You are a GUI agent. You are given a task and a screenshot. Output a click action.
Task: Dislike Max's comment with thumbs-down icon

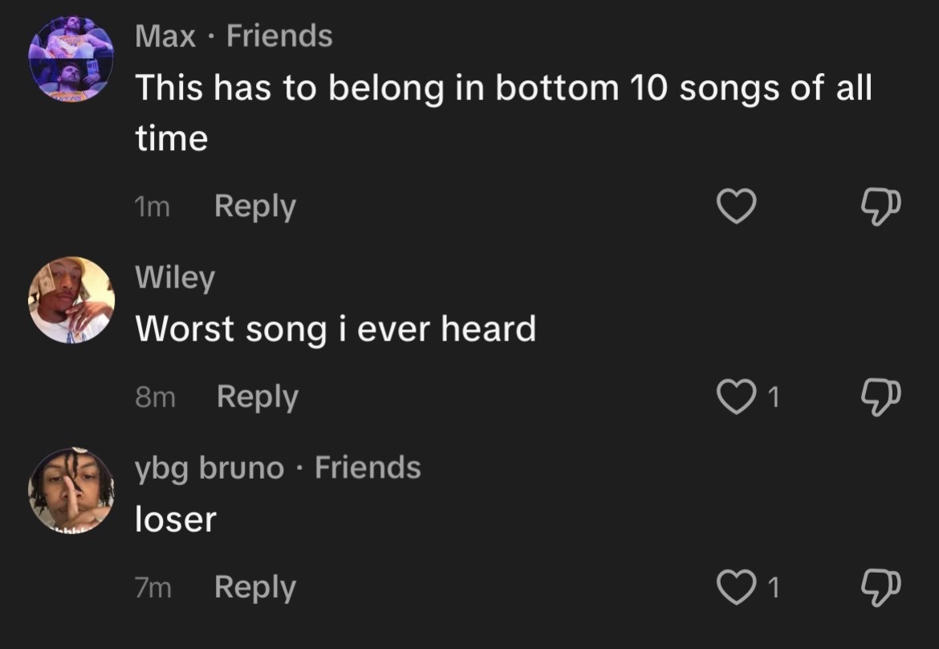pyautogui.click(x=880, y=206)
